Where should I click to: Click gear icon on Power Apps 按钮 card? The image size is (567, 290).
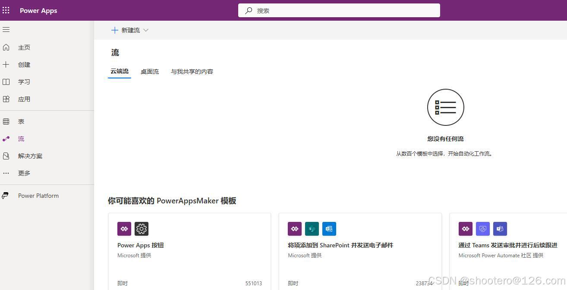coord(142,229)
